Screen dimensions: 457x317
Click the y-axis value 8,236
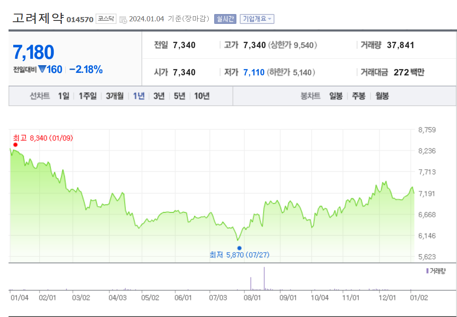click(427, 151)
